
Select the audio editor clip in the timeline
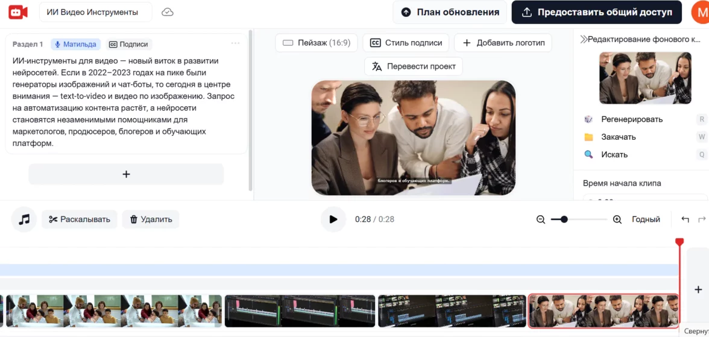300,310
